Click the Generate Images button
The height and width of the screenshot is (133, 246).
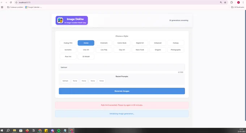pos(122,91)
